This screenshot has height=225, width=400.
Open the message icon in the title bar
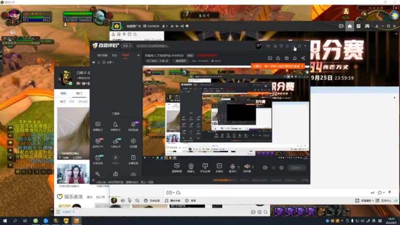(x=268, y=46)
